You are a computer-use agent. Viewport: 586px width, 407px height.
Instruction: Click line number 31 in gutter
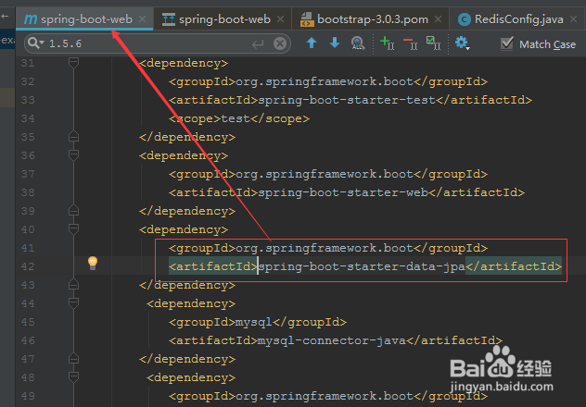click(x=28, y=63)
